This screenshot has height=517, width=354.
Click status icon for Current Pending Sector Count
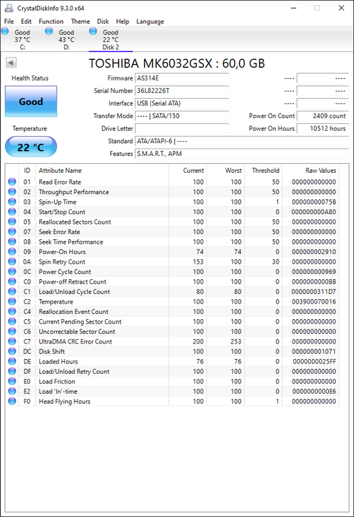(13, 321)
